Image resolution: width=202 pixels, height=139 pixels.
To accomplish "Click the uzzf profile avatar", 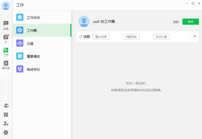I will click(84, 22).
